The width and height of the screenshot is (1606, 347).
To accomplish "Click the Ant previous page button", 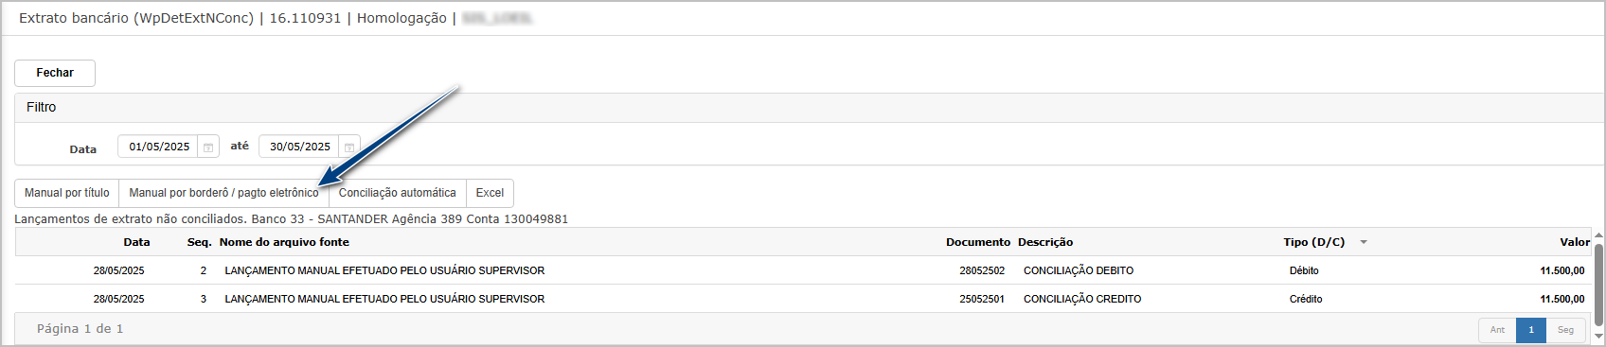I will pos(1497,330).
